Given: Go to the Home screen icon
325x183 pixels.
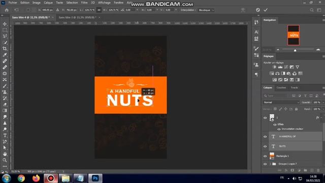Looking at the screenshot, I should [7, 10].
